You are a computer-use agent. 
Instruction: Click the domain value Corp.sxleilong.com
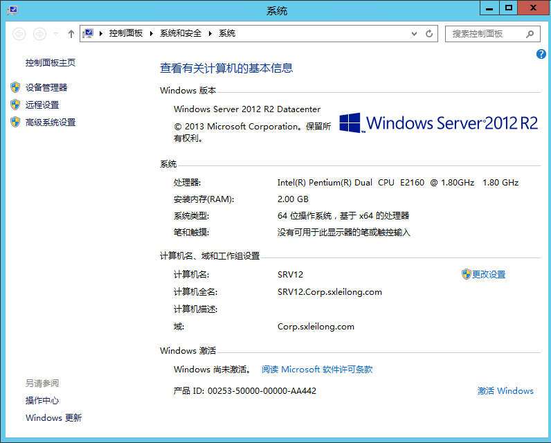pyautogui.click(x=316, y=327)
